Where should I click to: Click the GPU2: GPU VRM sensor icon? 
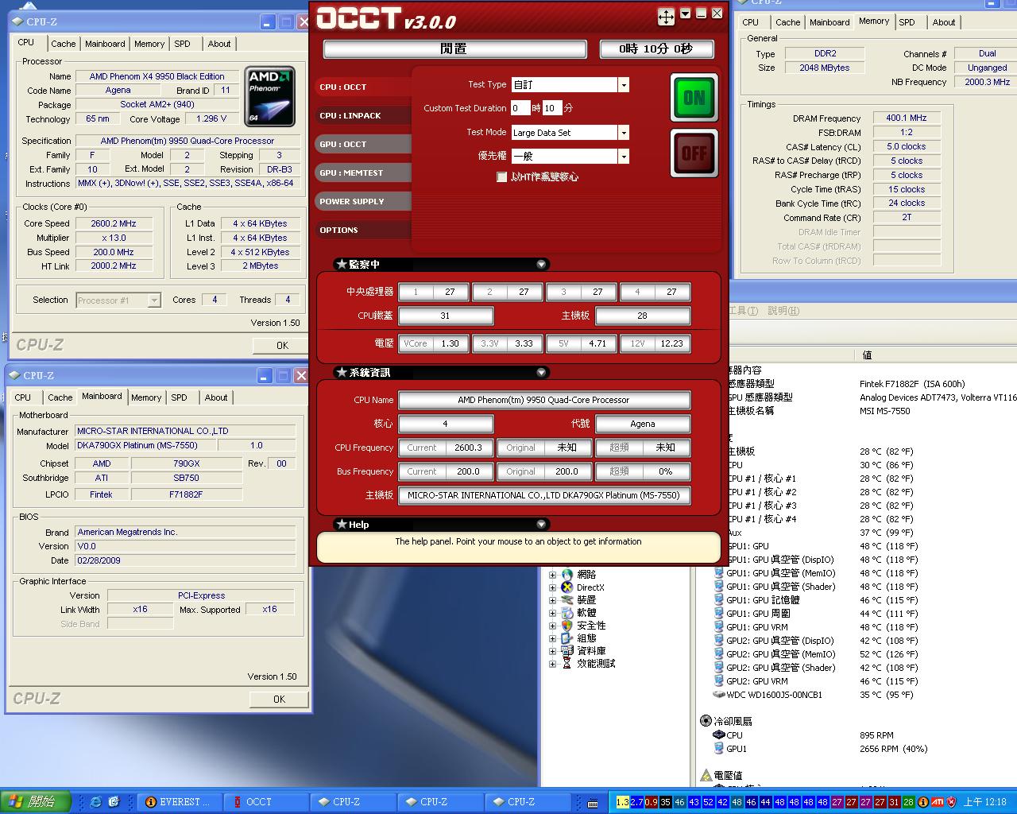point(719,681)
